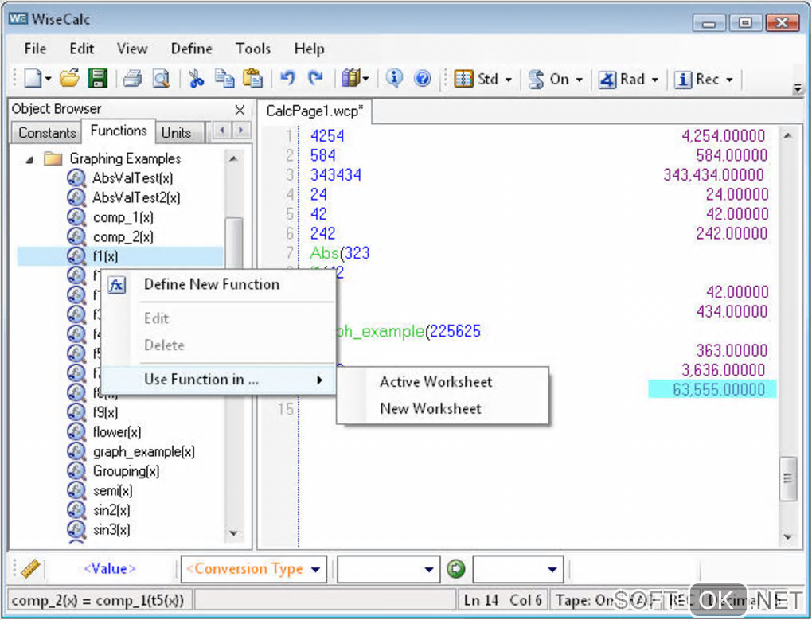Image resolution: width=812 pixels, height=620 pixels.
Task: Click the On tape toggle icon
Action: (536, 79)
